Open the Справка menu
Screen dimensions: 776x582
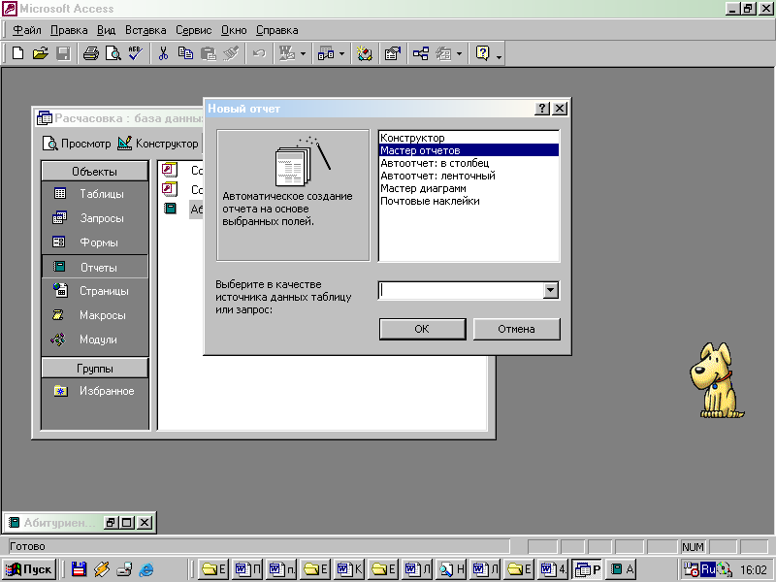277,30
